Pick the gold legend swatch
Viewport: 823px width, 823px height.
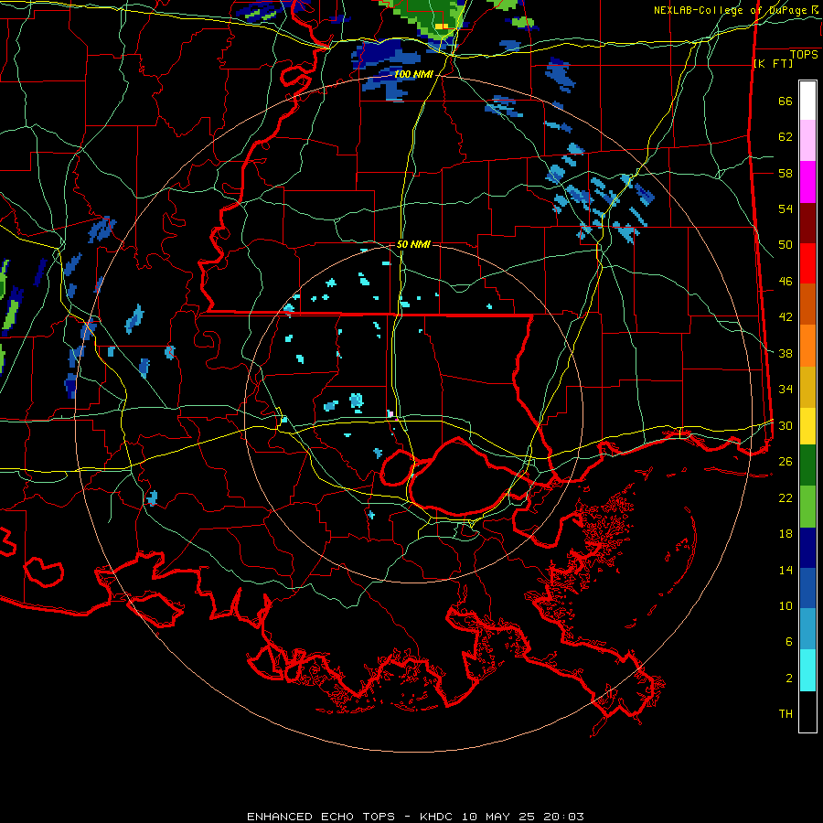click(807, 388)
